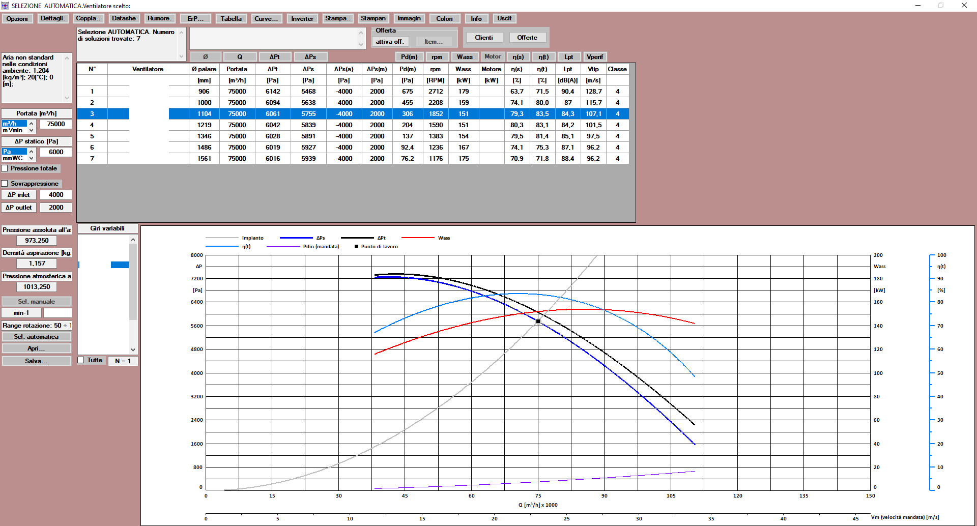
Task: Click the Sel. automatica button
Action: click(36, 337)
